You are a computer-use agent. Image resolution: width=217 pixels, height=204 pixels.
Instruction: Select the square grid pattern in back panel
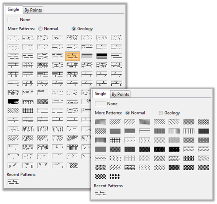[28, 111]
